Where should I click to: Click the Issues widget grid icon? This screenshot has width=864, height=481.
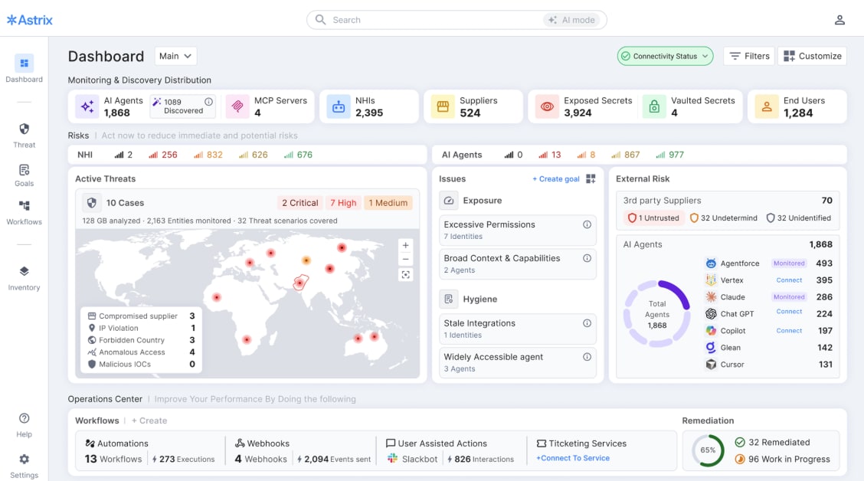(591, 178)
